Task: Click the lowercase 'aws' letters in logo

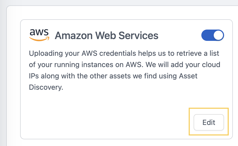Action: pyautogui.click(x=39, y=32)
